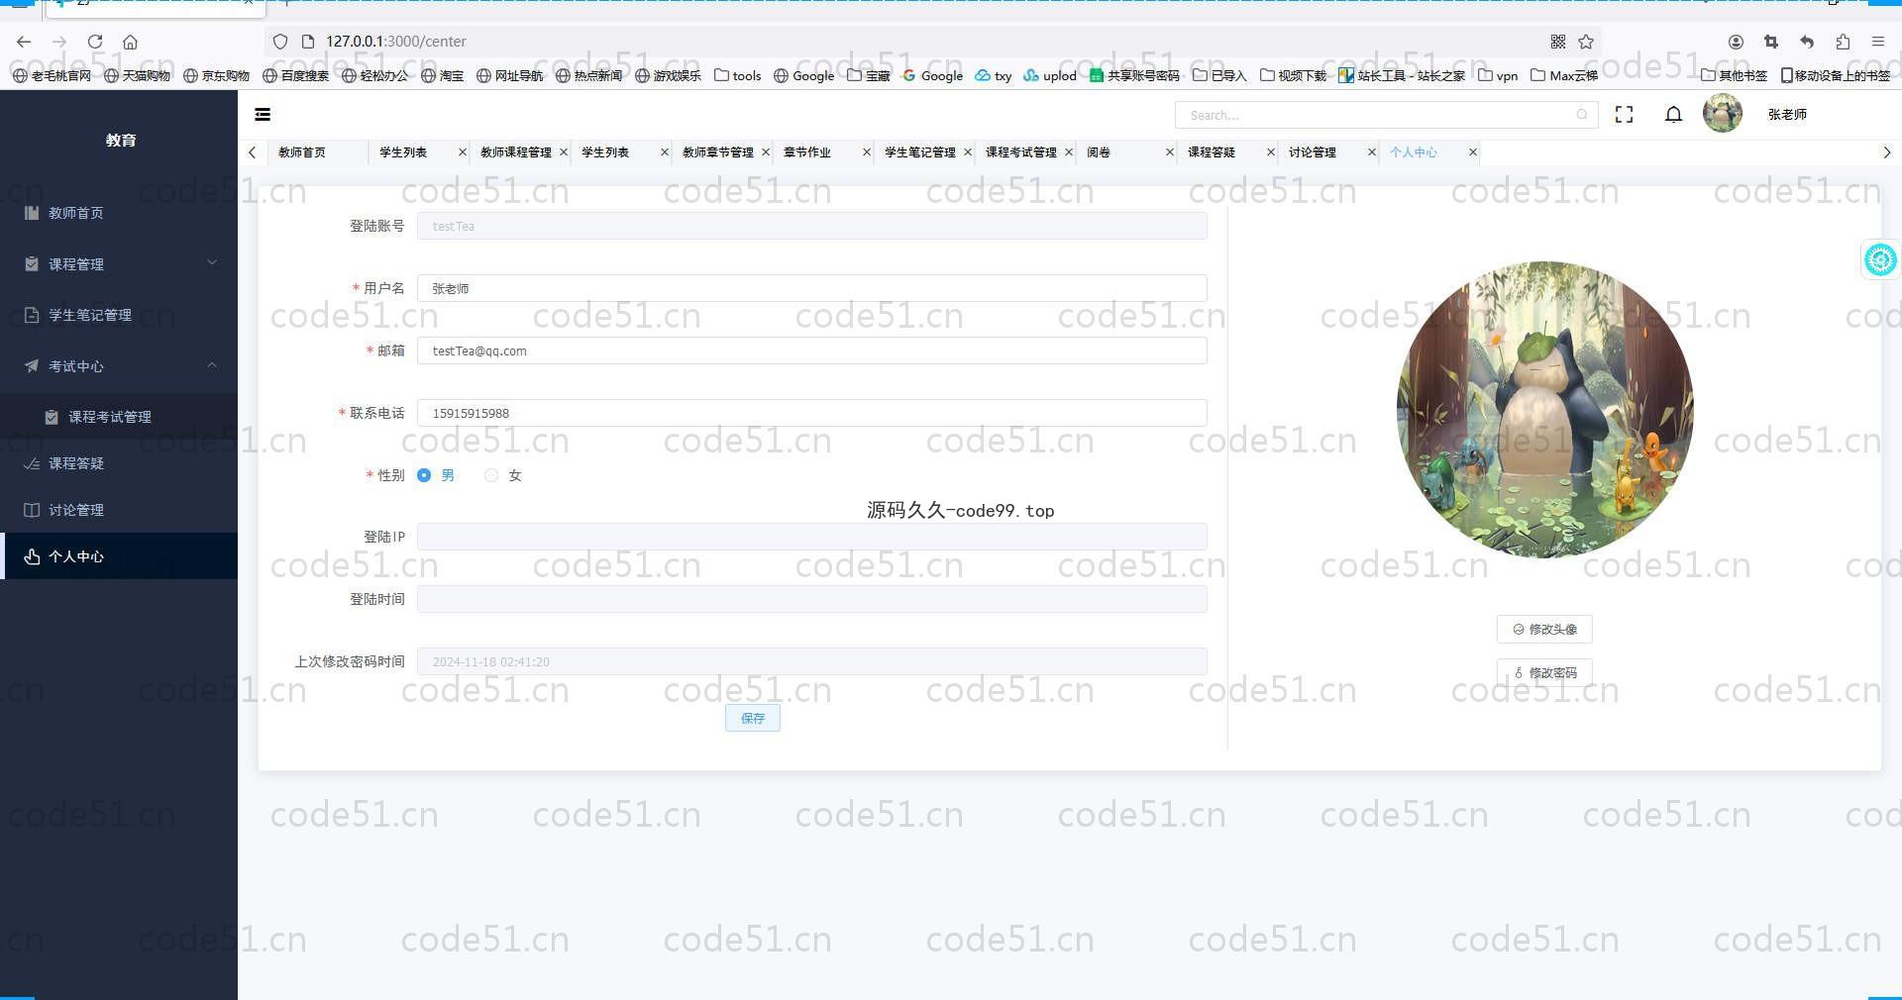Open 个人中心 in sidebar
The image size is (1902, 1000).
click(x=119, y=556)
